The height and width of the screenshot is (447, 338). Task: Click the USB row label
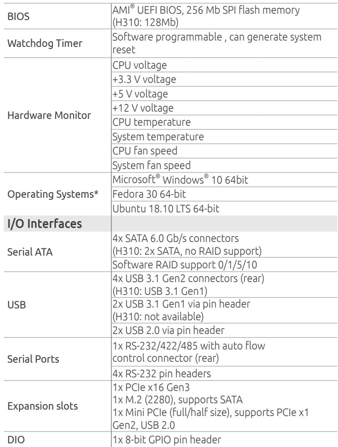click(x=16, y=305)
